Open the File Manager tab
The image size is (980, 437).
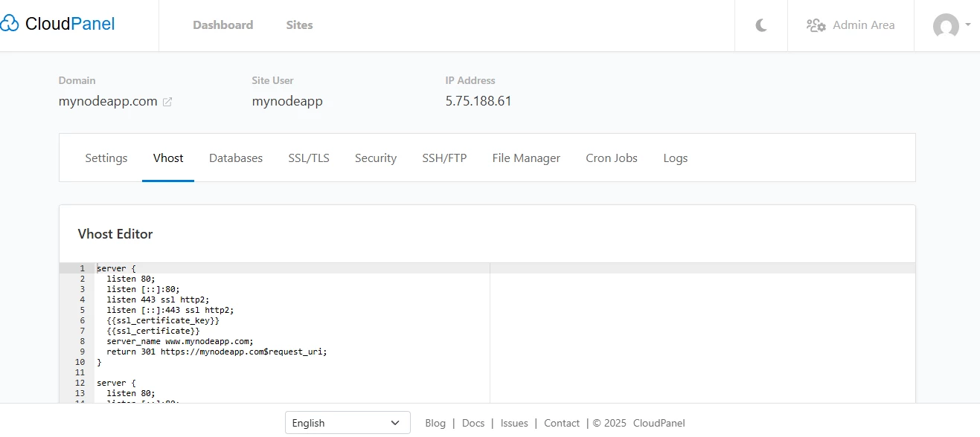point(526,158)
